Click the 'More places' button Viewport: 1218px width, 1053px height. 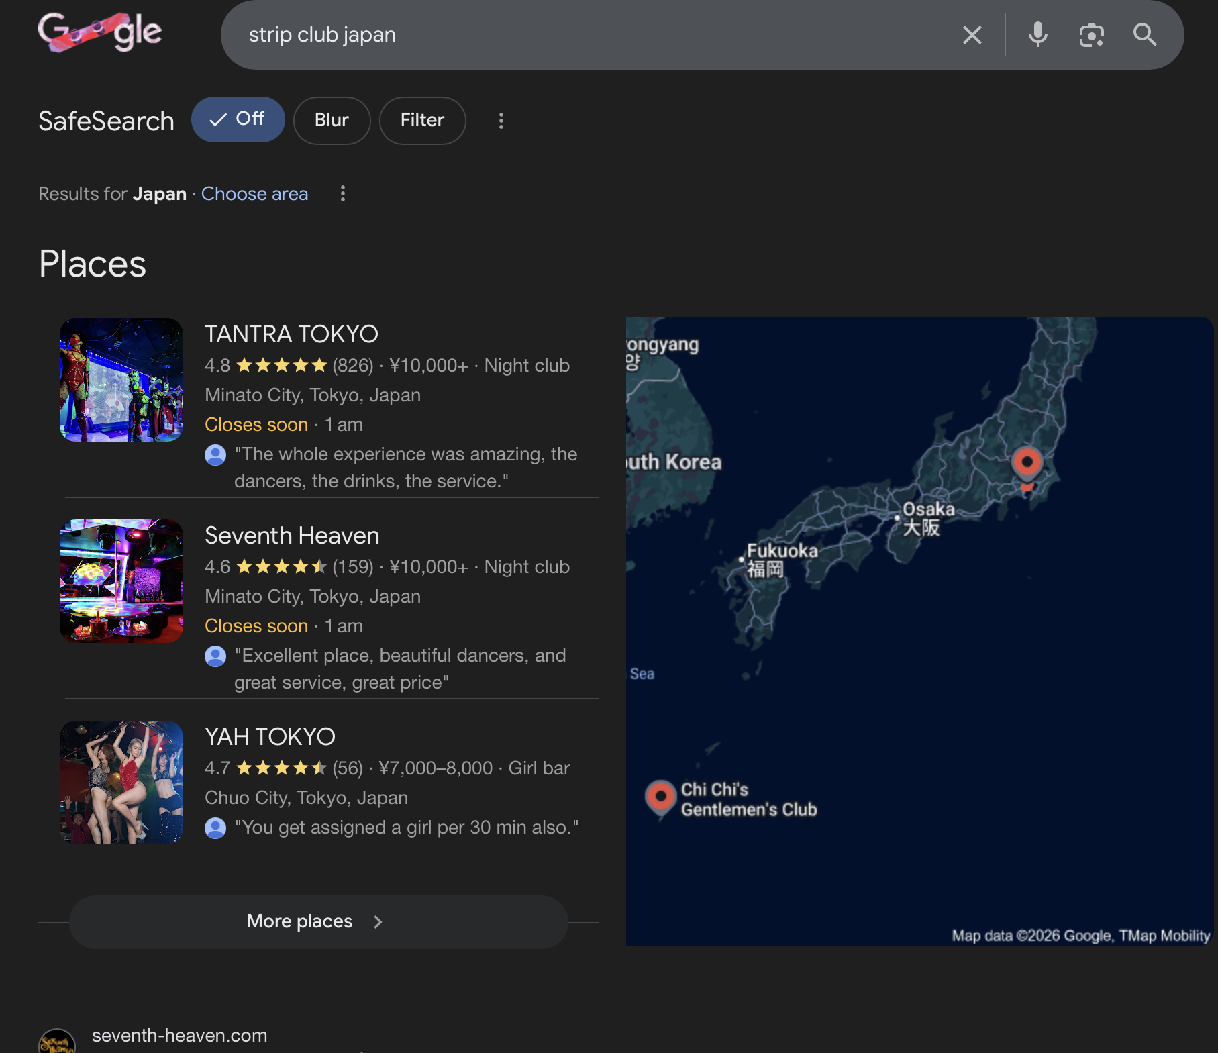[319, 921]
